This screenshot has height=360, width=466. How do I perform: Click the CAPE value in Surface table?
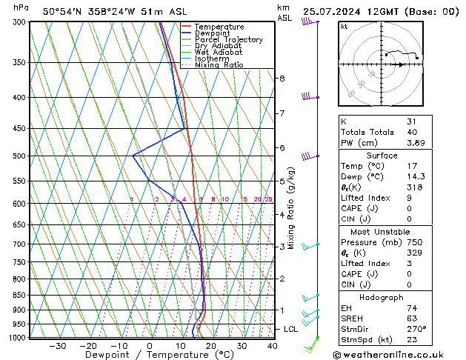[409, 208]
